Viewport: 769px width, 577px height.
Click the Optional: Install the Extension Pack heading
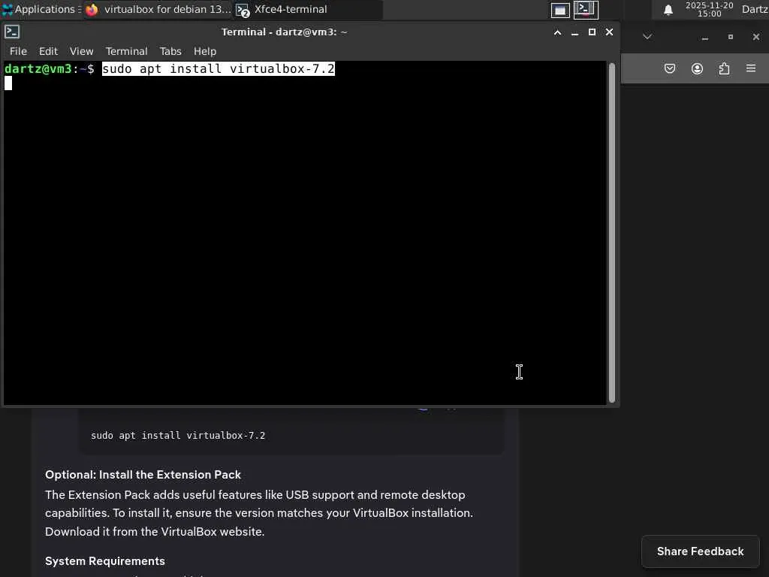pos(143,475)
